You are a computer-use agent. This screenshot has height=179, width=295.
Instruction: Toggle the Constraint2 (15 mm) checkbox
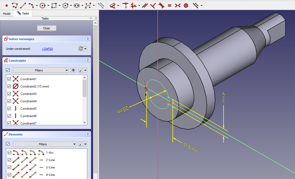(x=9, y=86)
